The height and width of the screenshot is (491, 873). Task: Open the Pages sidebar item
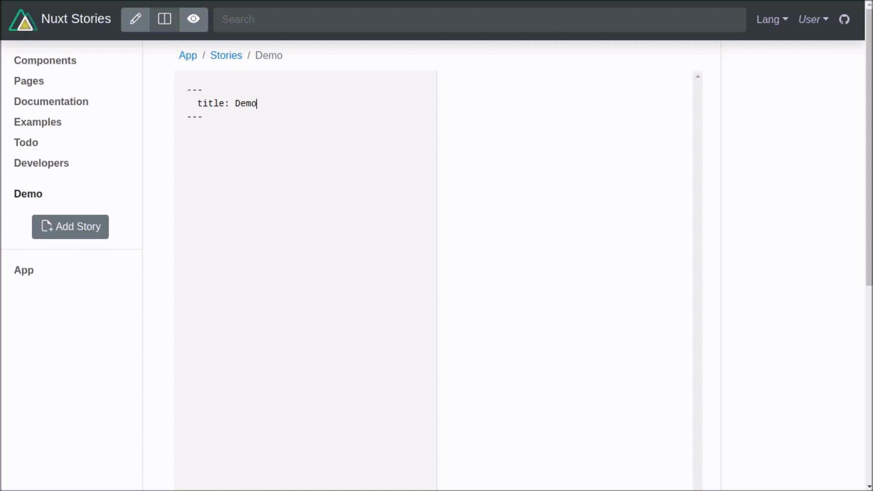(x=29, y=81)
